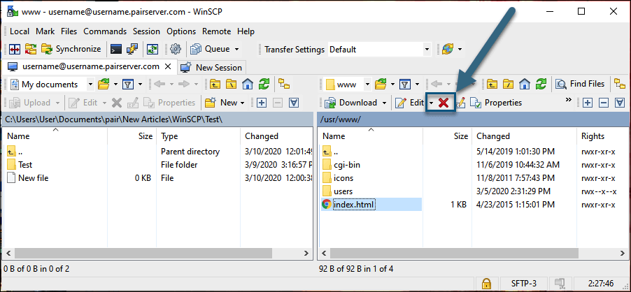Click local panel Select Files plus icon
The image size is (631, 292).
[x=262, y=103]
